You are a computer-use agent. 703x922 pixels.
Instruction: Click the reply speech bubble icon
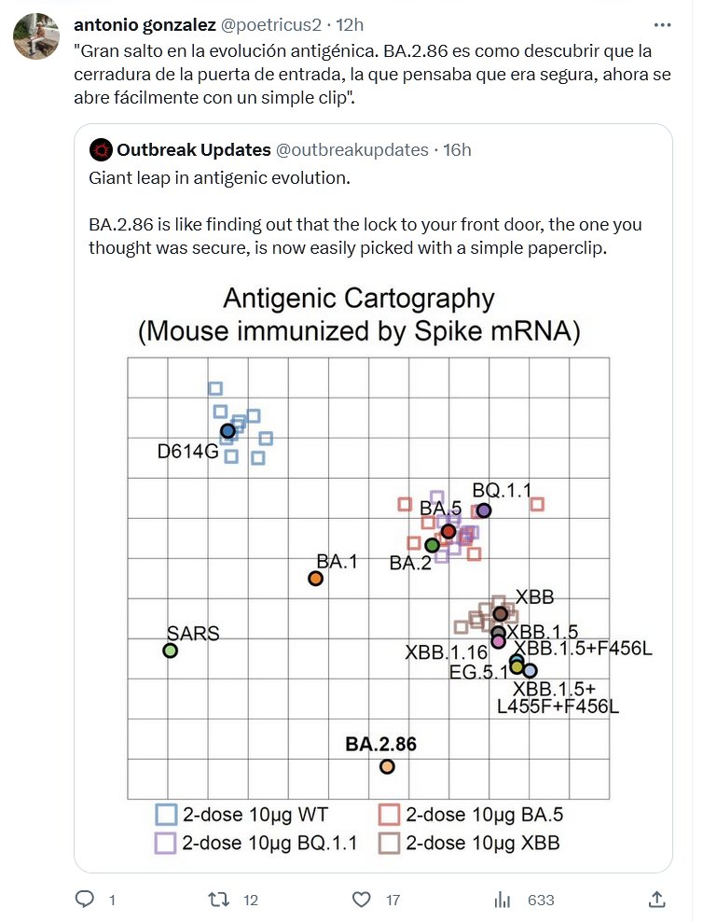click(x=85, y=899)
